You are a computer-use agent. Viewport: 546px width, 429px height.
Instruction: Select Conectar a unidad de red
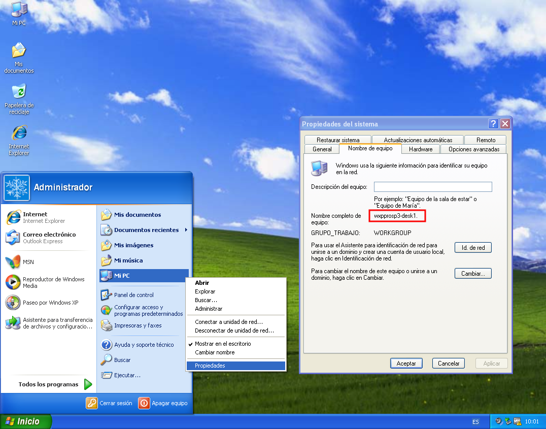236,322
